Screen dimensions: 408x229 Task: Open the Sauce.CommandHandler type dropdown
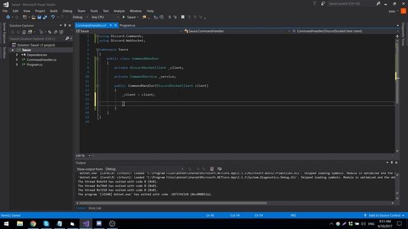point(237,31)
